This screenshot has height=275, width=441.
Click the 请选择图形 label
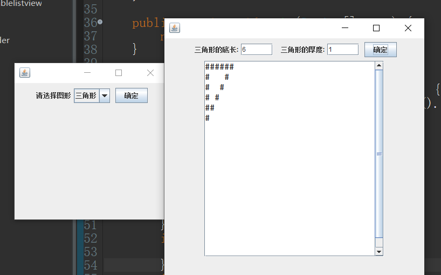(x=53, y=95)
